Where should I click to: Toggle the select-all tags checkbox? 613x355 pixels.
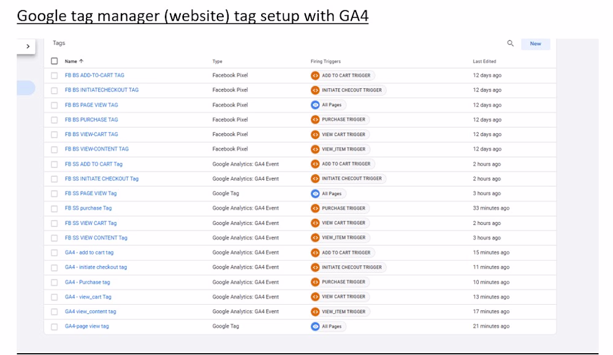tap(55, 61)
